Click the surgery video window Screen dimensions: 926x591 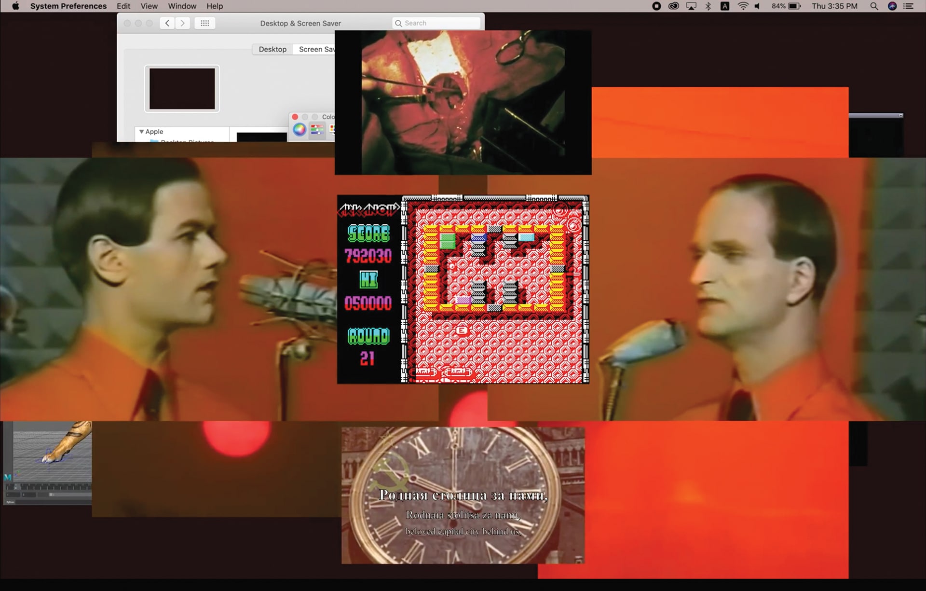click(463, 102)
